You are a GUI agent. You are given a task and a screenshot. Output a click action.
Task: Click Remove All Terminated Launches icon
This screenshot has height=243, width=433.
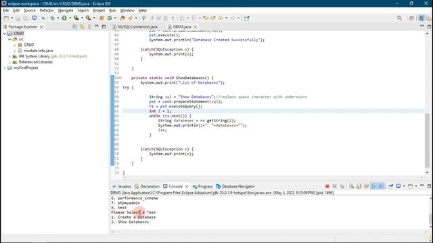tap(342, 186)
